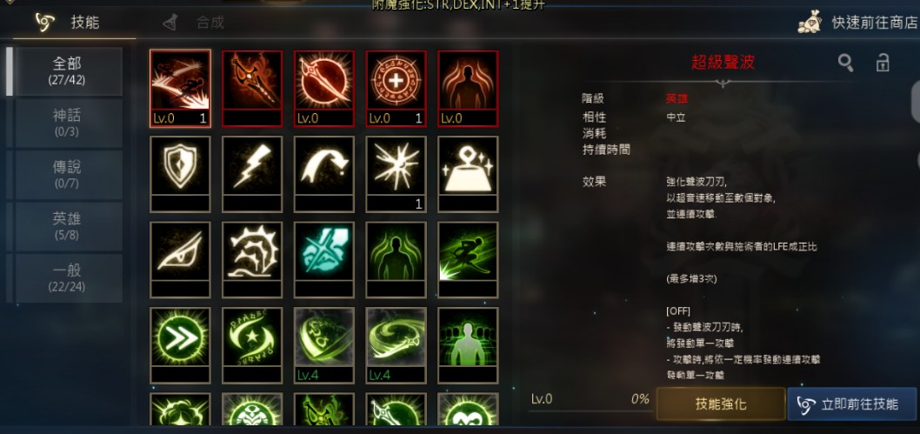The width and height of the screenshot is (920, 434).
Task: Click the red crossbow skill icon
Action: point(252,88)
